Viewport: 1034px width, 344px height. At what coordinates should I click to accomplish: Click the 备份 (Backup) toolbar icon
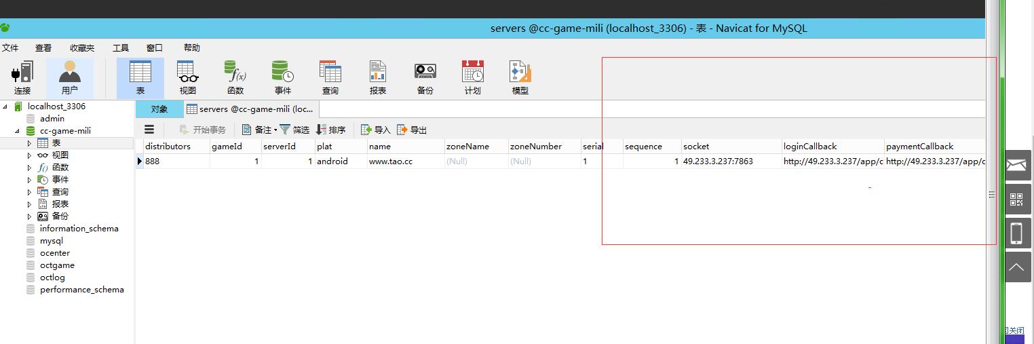(x=425, y=77)
